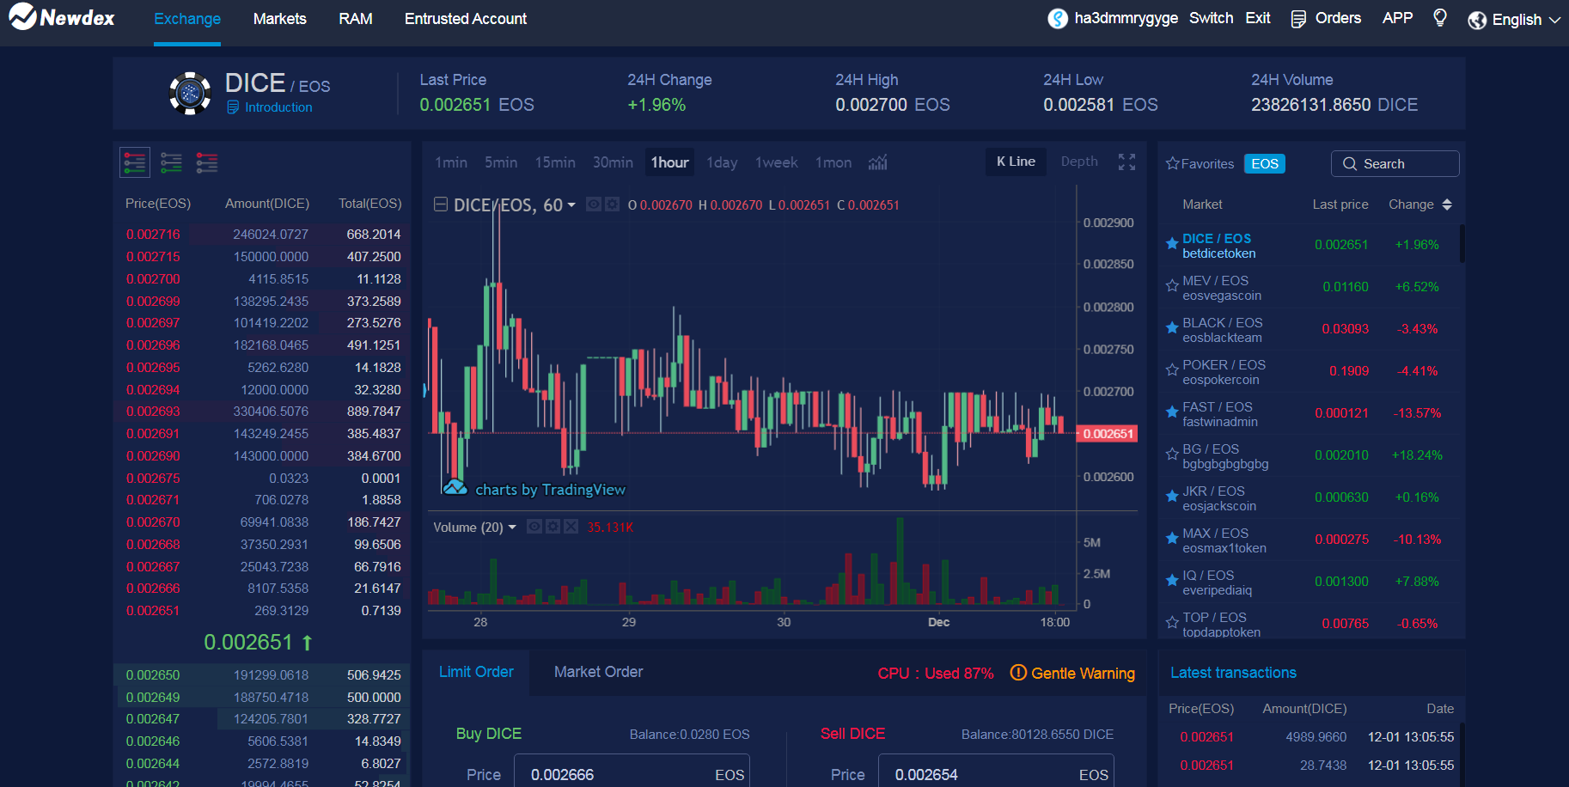The height and width of the screenshot is (787, 1569).
Task: Select the 1mon chart interval
Action: click(833, 162)
